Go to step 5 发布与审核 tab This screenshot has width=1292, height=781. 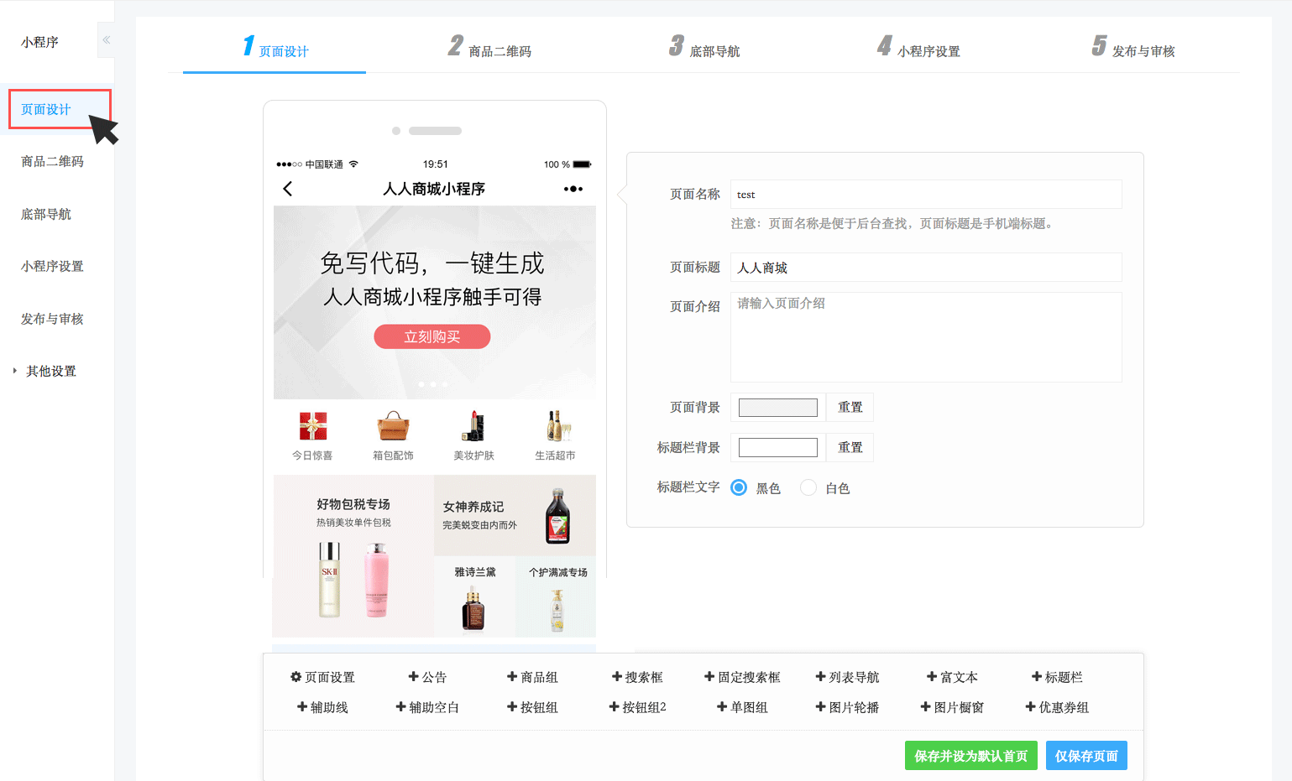[x=1133, y=49]
